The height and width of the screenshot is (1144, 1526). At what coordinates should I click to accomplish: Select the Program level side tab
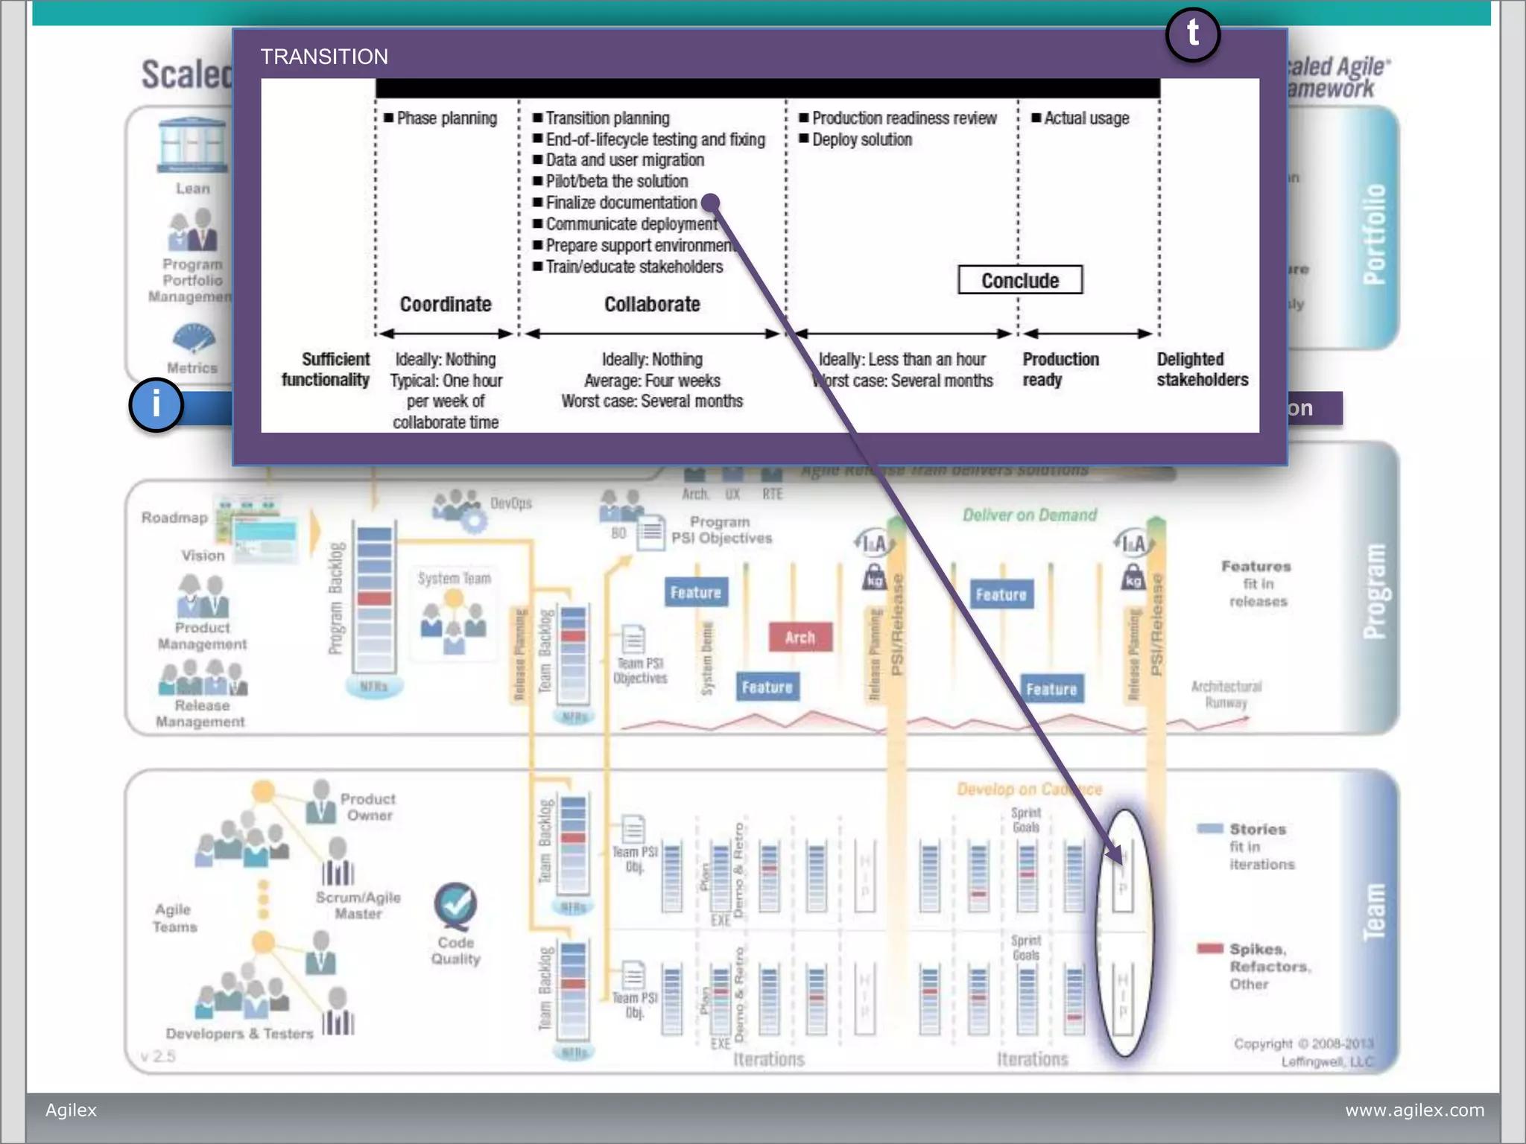point(1373,591)
